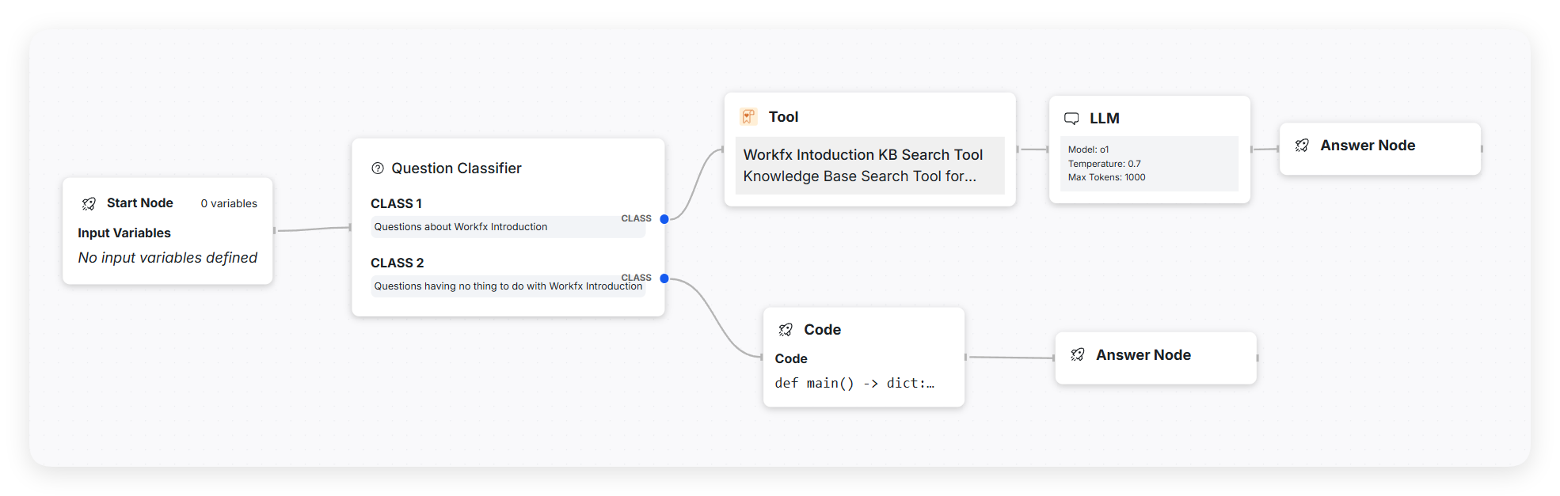Select the Question Classifier node title
Image resolution: width=1560 pixels, height=496 pixels.
pos(456,168)
